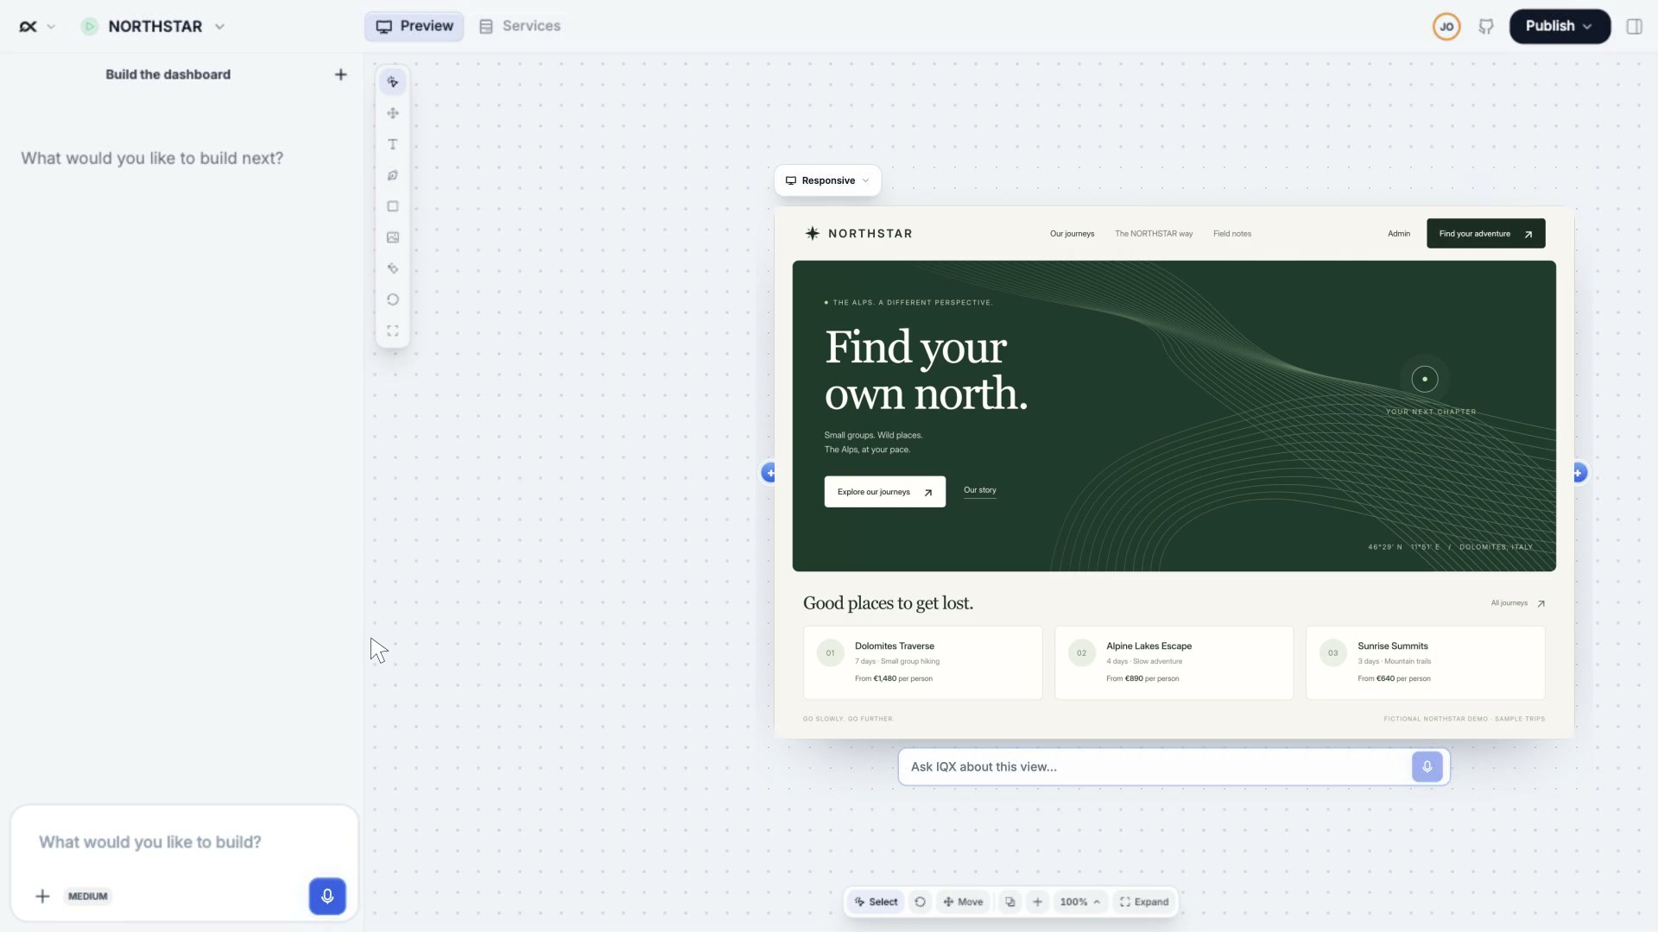Viewport: 1658px width, 932px height.
Task: Add a frame on the left edge handle
Action: (769, 473)
